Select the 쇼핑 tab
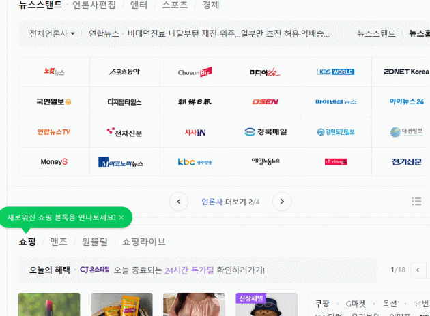Viewport: 430px width, 316px height. (27, 242)
